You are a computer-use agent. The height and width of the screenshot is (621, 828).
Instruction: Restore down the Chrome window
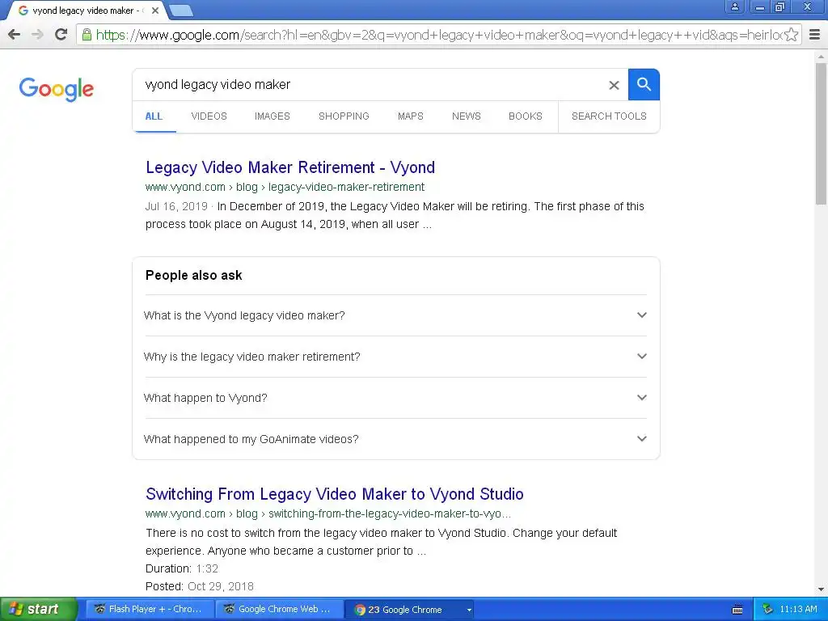click(779, 6)
